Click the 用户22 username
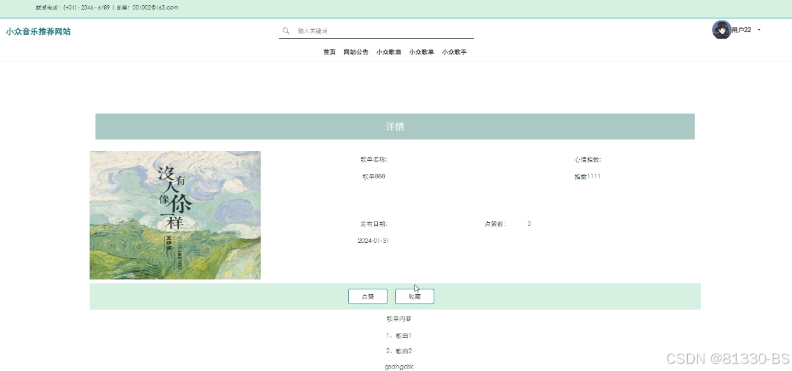Viewport: 792px width, 371px height. tap(741, 30)
